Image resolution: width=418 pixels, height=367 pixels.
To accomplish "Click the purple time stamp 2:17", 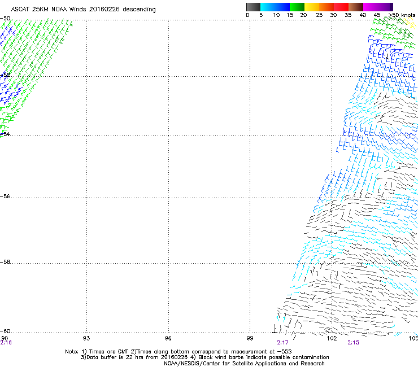I will point(282,343).
